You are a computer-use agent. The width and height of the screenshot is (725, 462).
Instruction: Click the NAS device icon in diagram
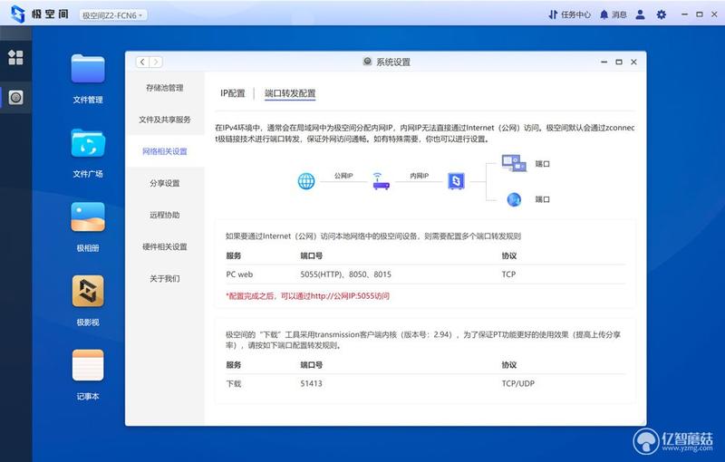click(x=456, y=180)
